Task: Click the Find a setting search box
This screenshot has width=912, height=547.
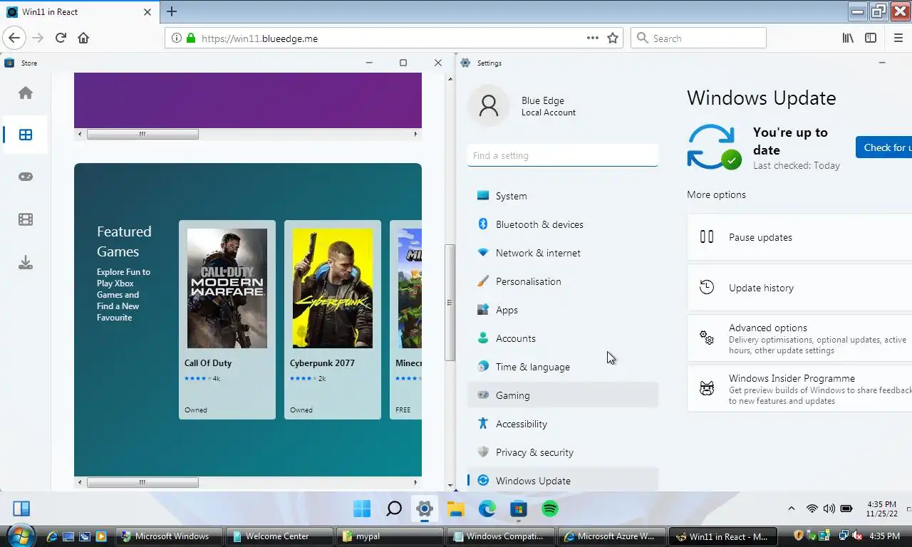Action: click(x=563, y=155)
